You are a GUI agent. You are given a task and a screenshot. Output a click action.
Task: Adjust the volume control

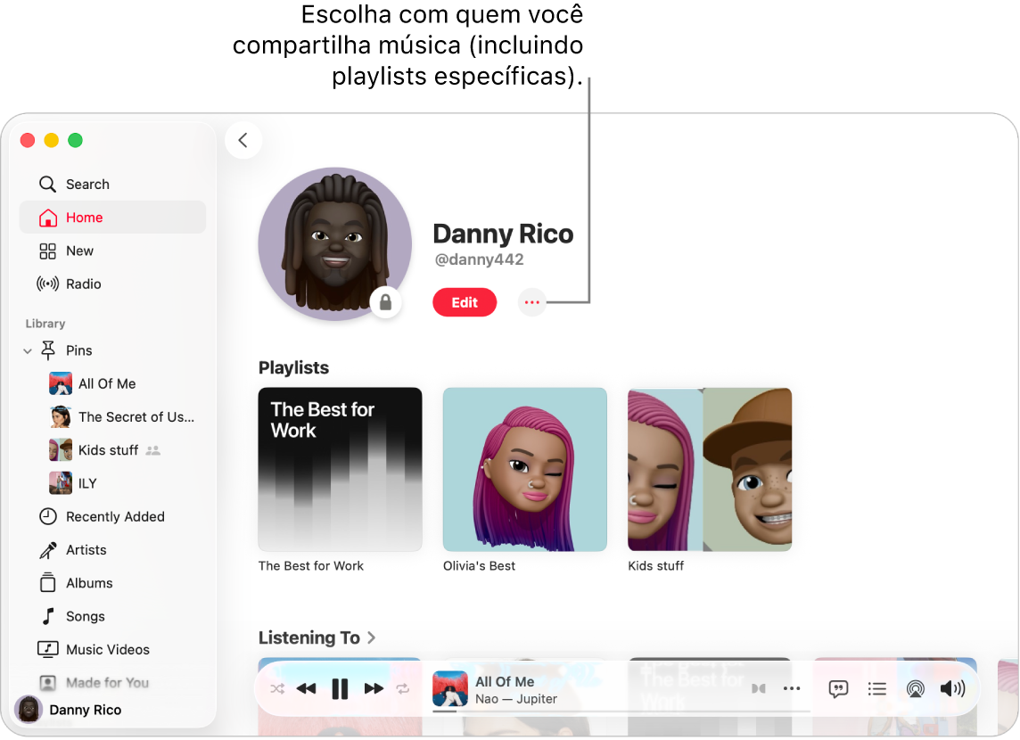coord(953,688)
